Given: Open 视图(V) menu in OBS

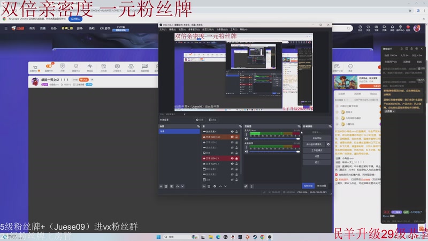Looking at the screenshot, I should point(182,29).
